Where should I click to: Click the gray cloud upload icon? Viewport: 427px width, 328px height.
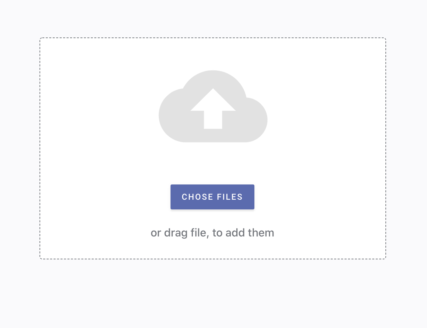[213, 106]
